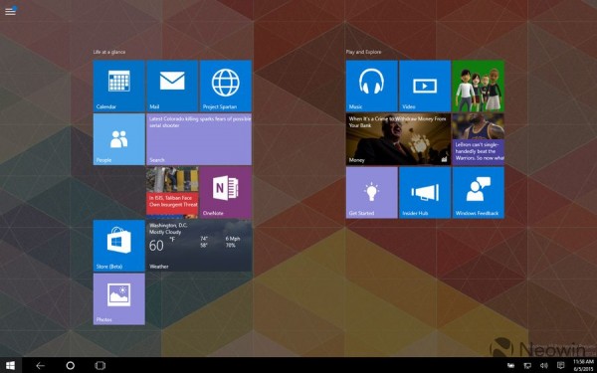Viewport: 597px width, 373px height.
Task: Open the Store (Beta) tile
Action: (x=118, y=246)
